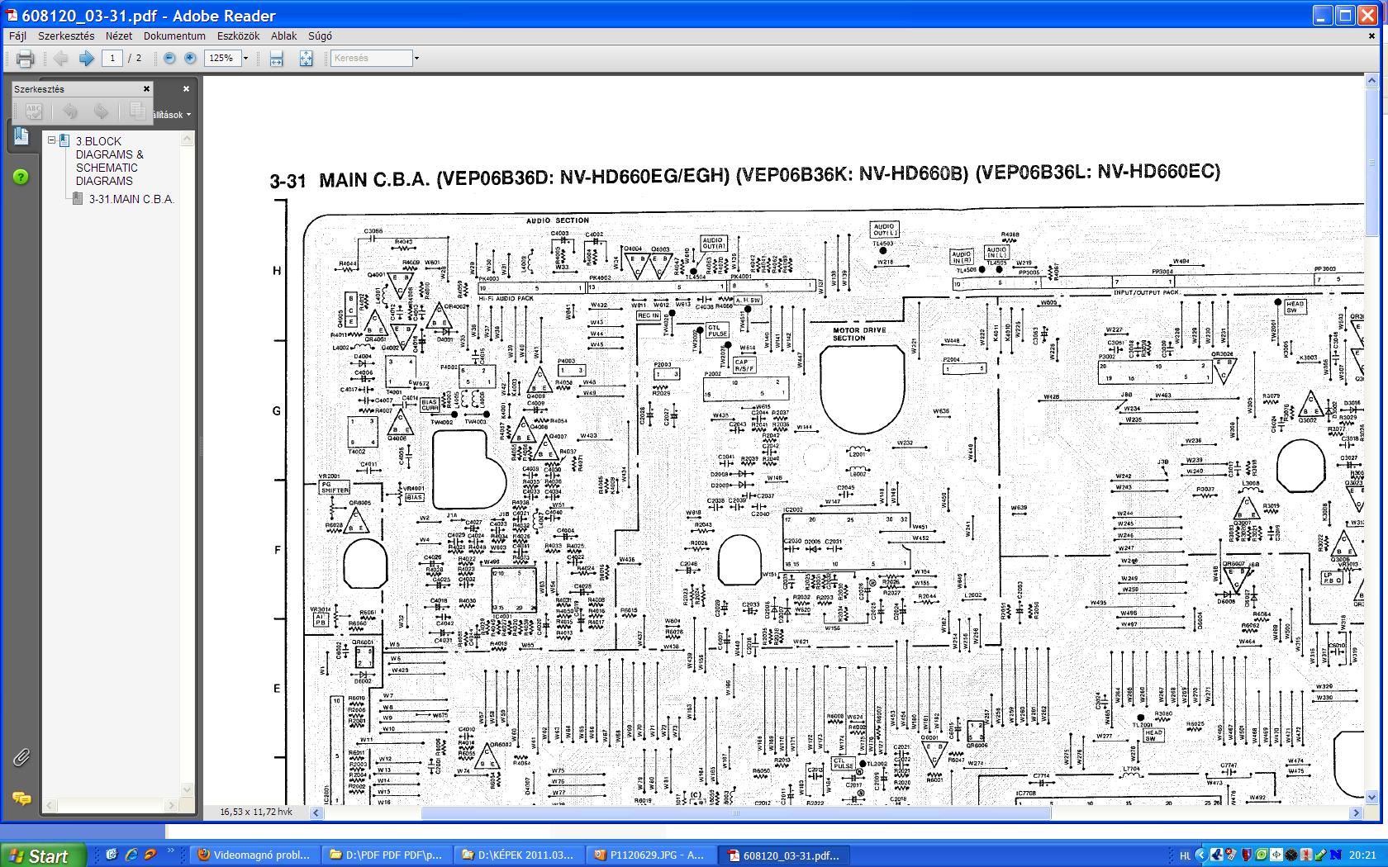Click the document vertical scrollbar down arrow
Screen dimensions: 1388x867
(x=1372, y=798)
